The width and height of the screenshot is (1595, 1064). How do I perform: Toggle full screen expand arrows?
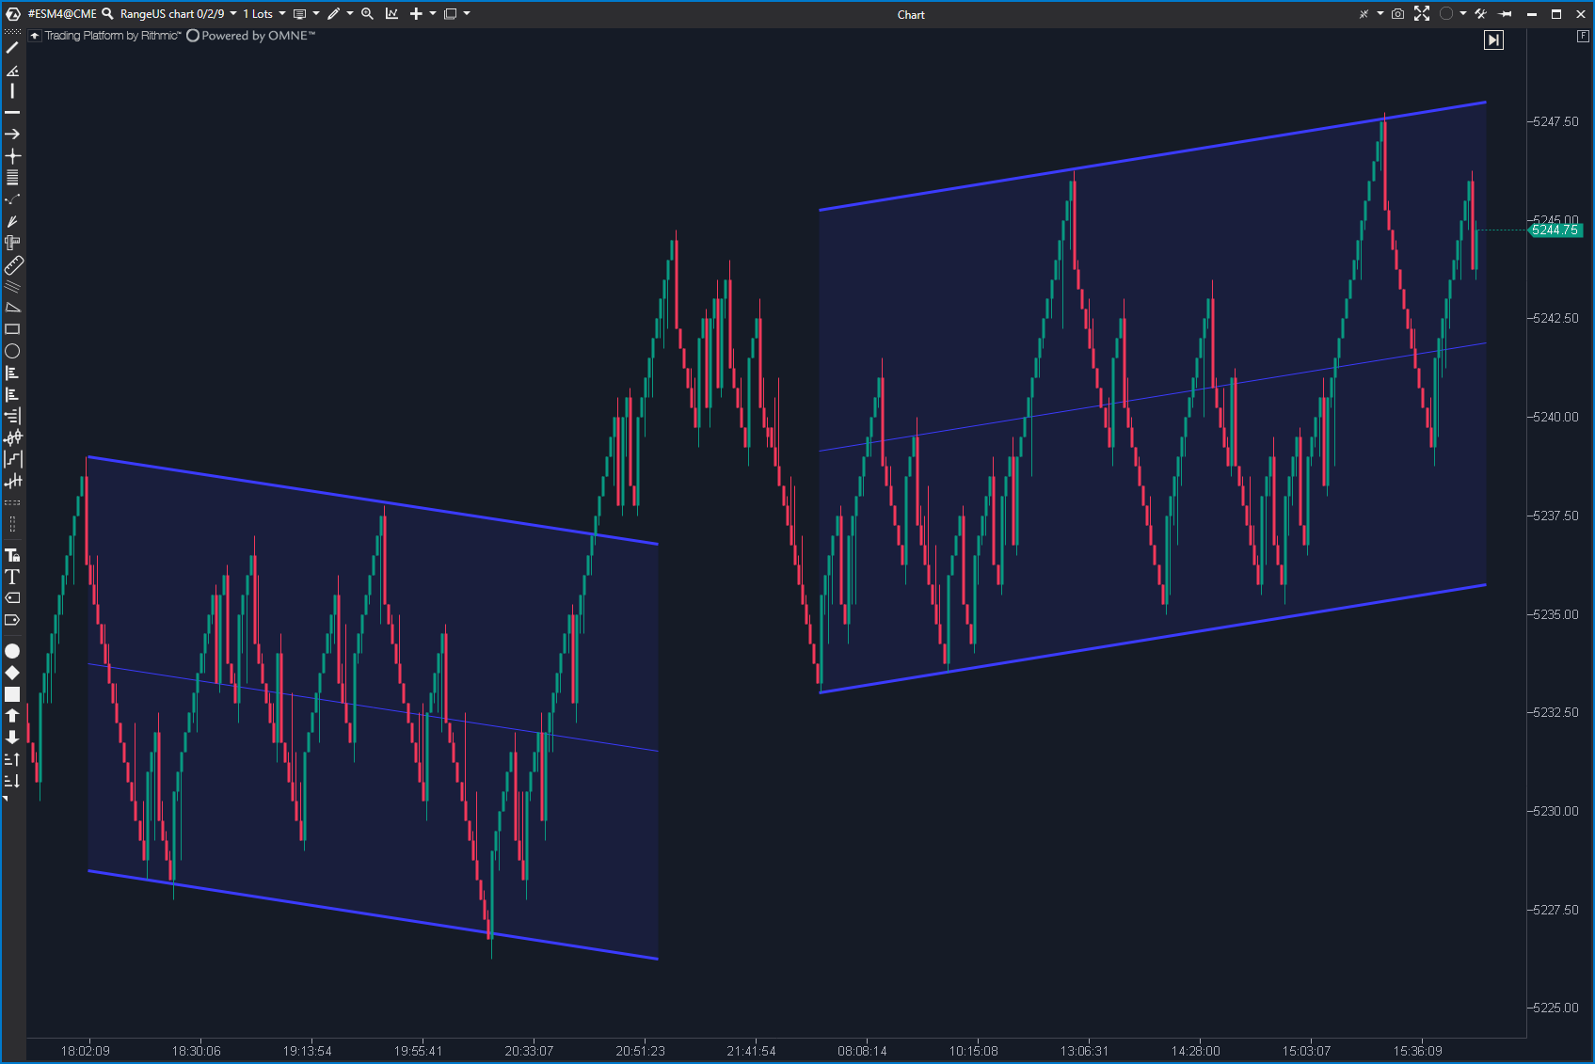click(1422, 14)
